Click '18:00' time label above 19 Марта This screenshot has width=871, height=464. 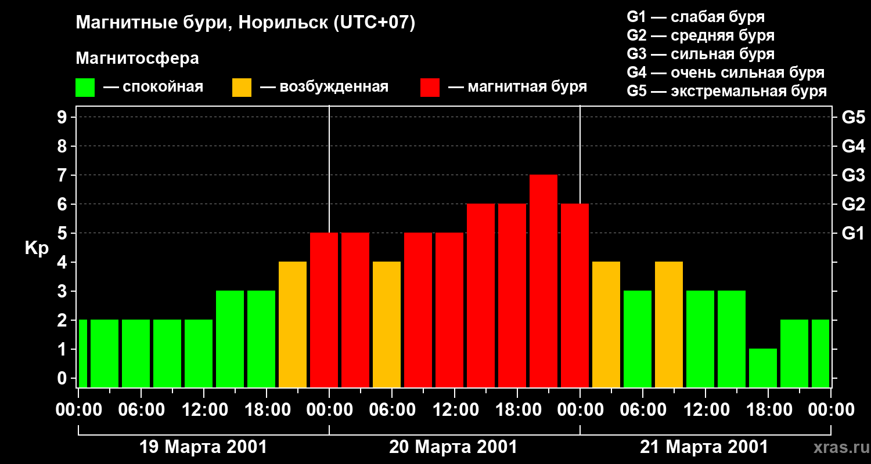point(267,410)
